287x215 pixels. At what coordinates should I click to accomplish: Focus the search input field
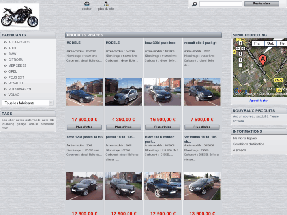pyautogui.click(x=221, y=4)
